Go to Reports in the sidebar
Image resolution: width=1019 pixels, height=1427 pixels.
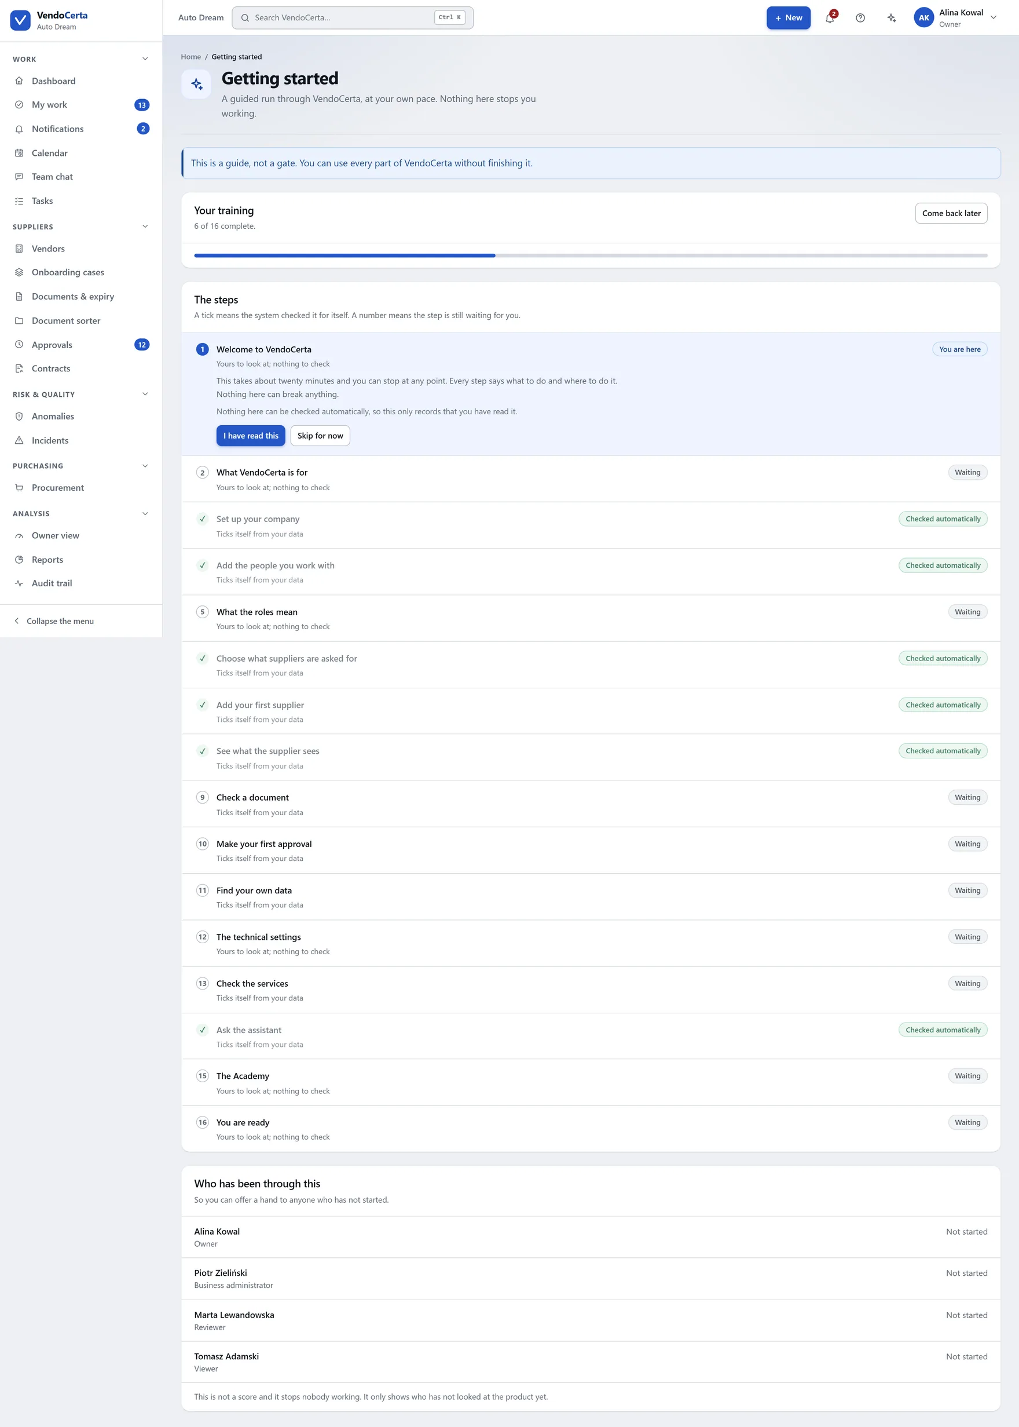click(x=81, y=559)
